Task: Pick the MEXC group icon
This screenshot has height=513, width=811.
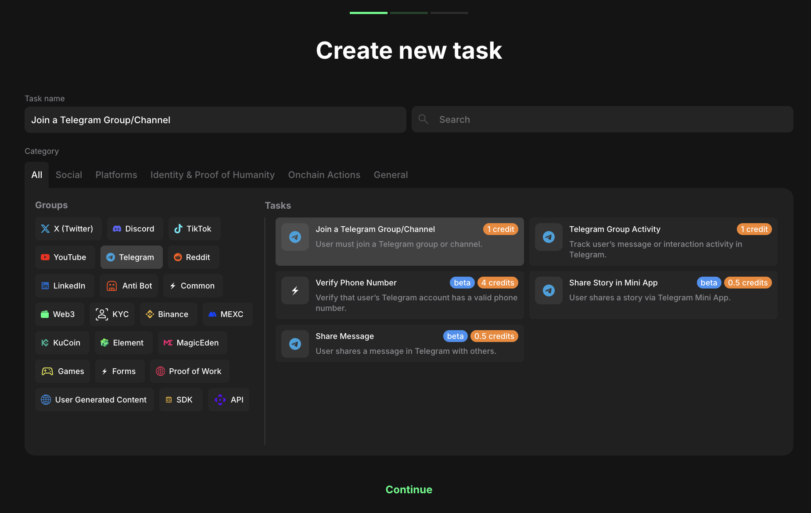Action: (x=212, y=314)
